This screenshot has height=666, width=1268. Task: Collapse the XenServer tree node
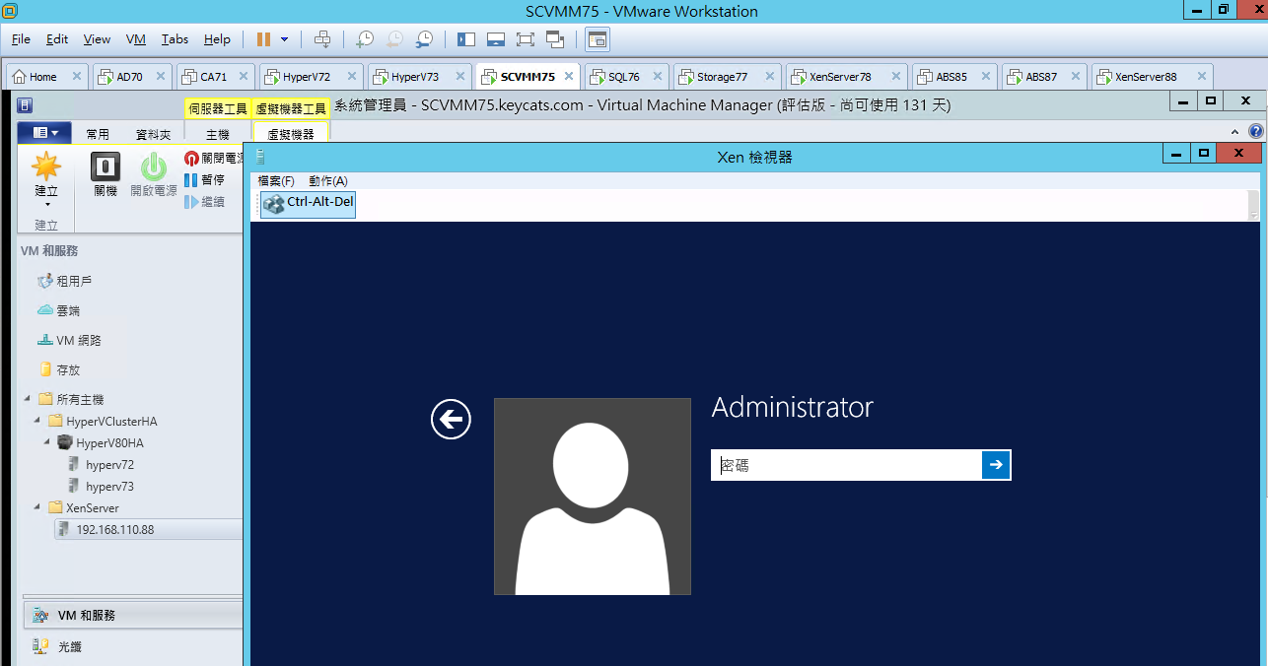tap(36, 507)
